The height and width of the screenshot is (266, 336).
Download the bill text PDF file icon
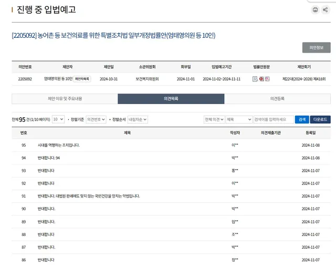(x=267, y=79)
